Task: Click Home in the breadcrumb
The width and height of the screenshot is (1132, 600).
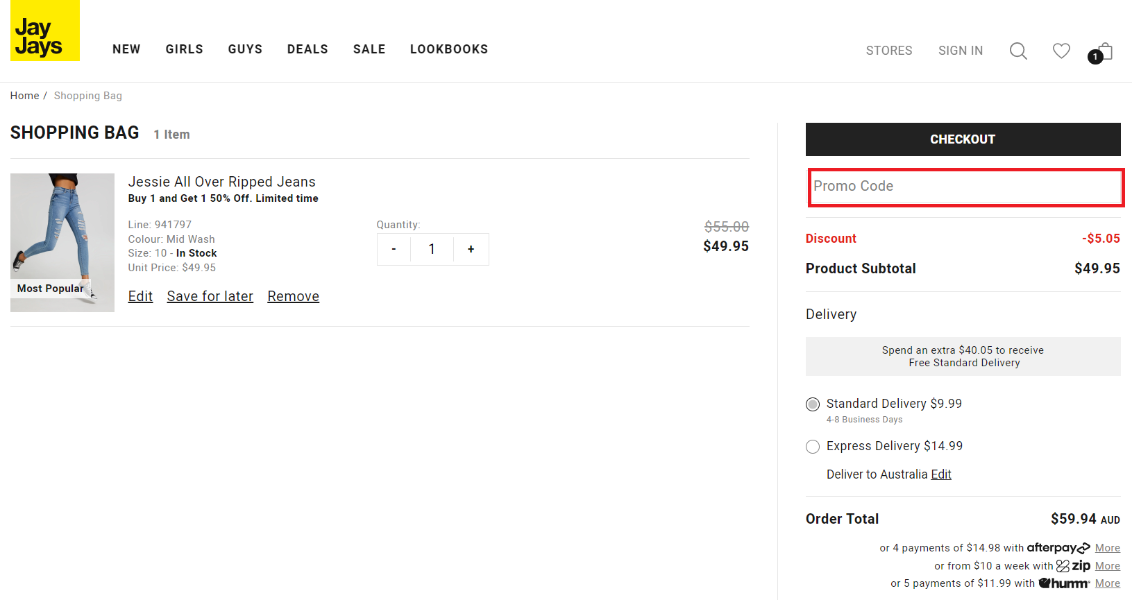Action: pyautogui.click(x=24, y=96)
